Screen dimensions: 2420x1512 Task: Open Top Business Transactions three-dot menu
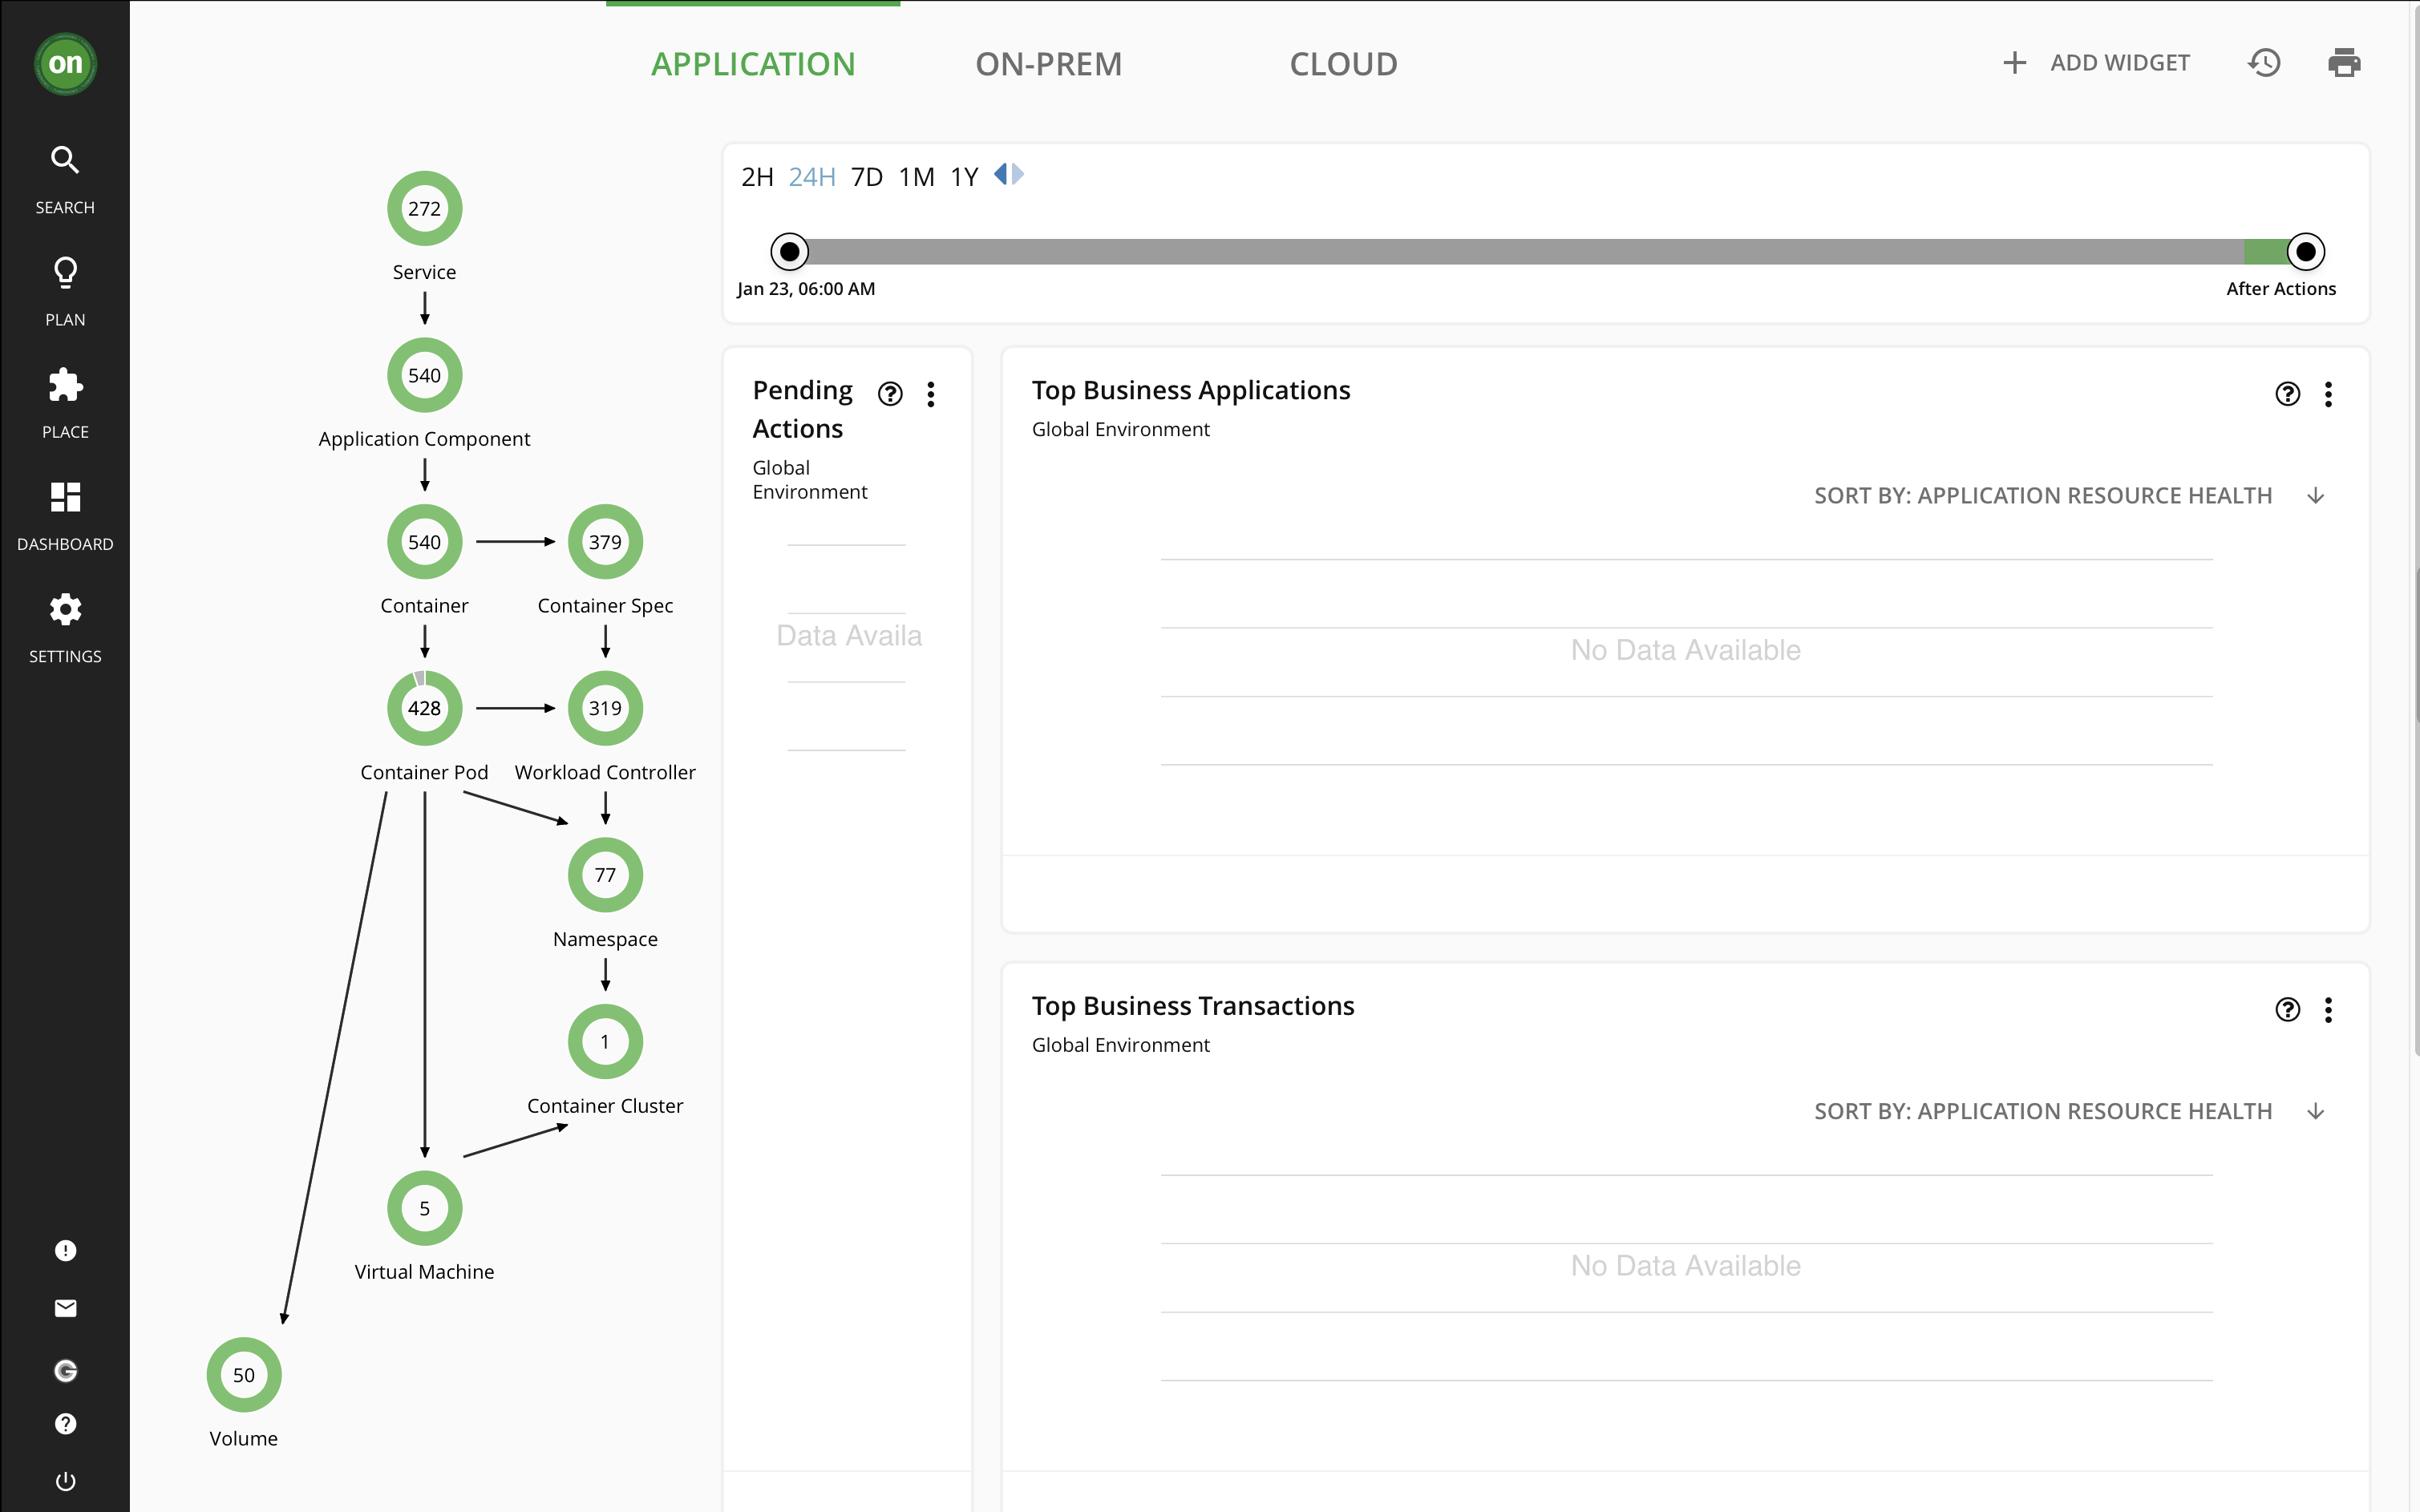[x=2328, y=1010]
